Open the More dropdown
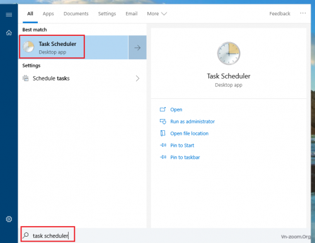This screenshot has width=315, height=243. point(157,14)
